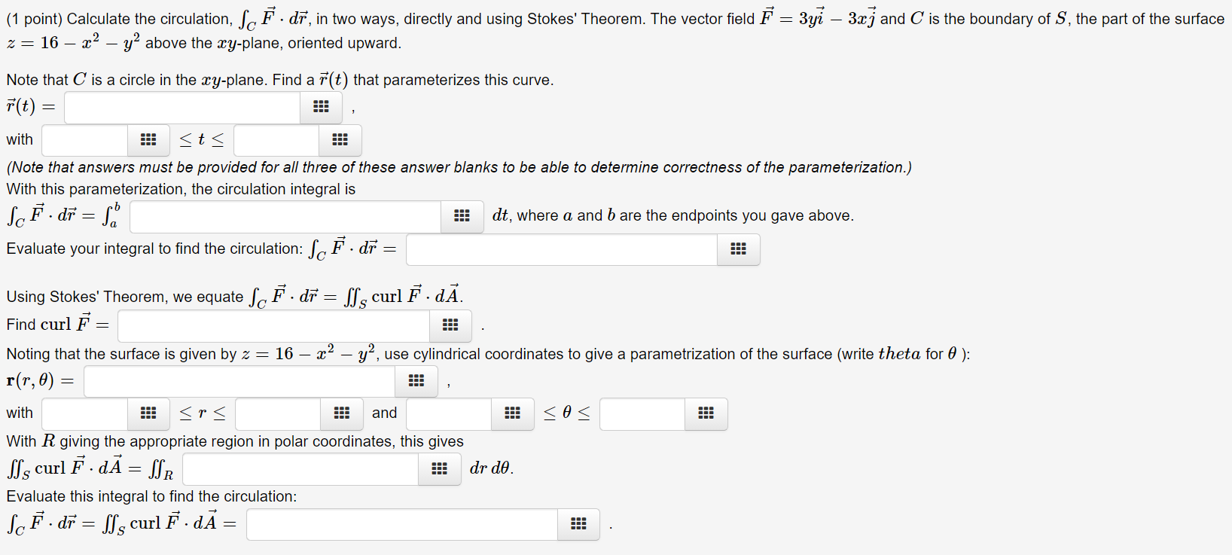Open equation editor for the lower r bound
This screenshot has width=1232, height=555.
[148, 413]
